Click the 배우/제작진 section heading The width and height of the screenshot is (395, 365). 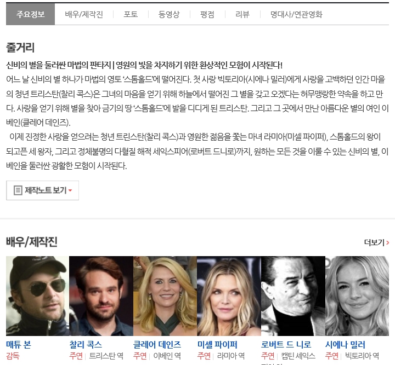click(32, 242)
